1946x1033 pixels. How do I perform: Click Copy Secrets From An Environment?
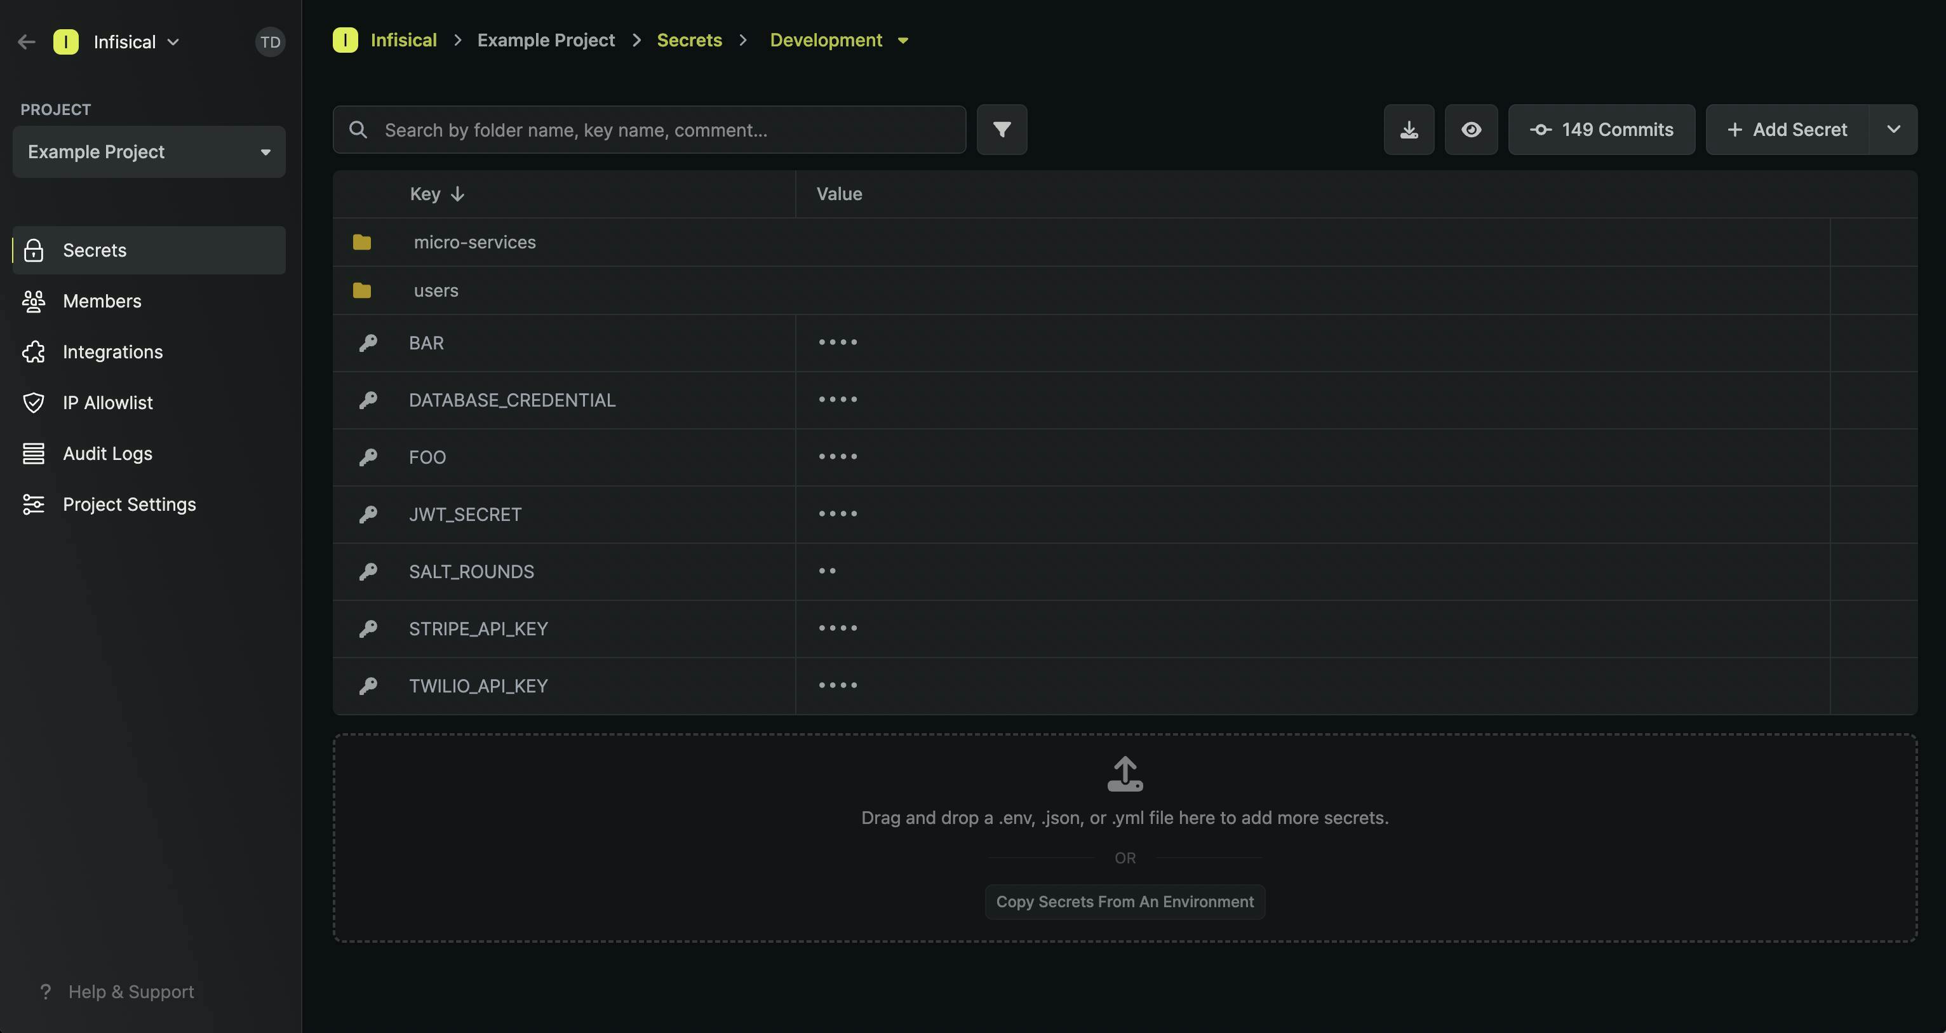[x=1124, y=902]
